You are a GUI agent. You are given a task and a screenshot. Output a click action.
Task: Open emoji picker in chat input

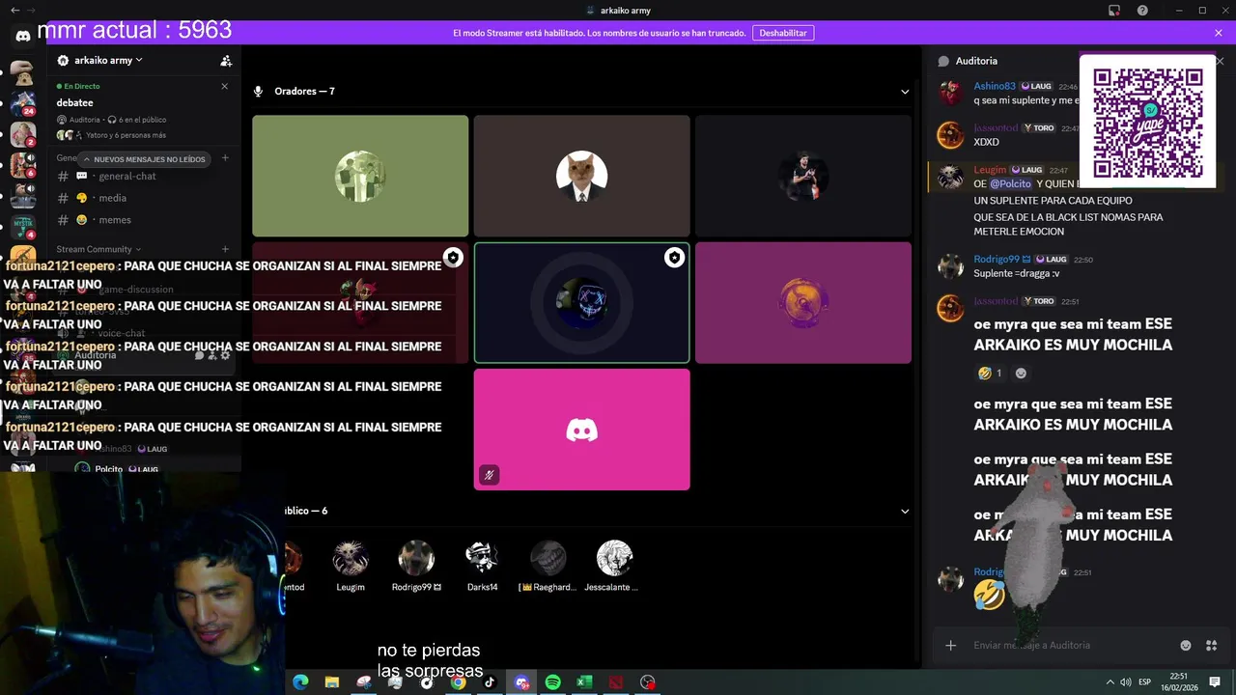click(x=1186, y=645)
